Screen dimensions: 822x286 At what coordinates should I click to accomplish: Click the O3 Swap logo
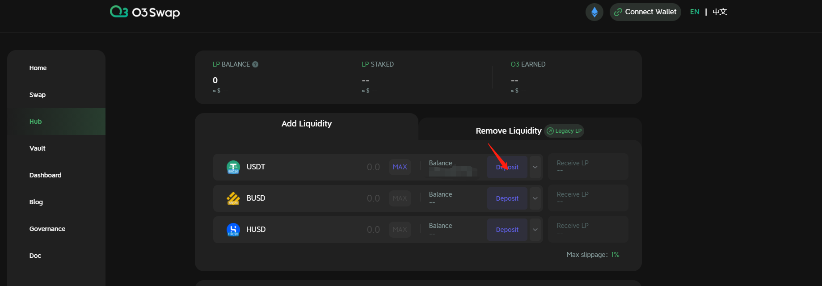pyautogui.click(x=145, y=12)
